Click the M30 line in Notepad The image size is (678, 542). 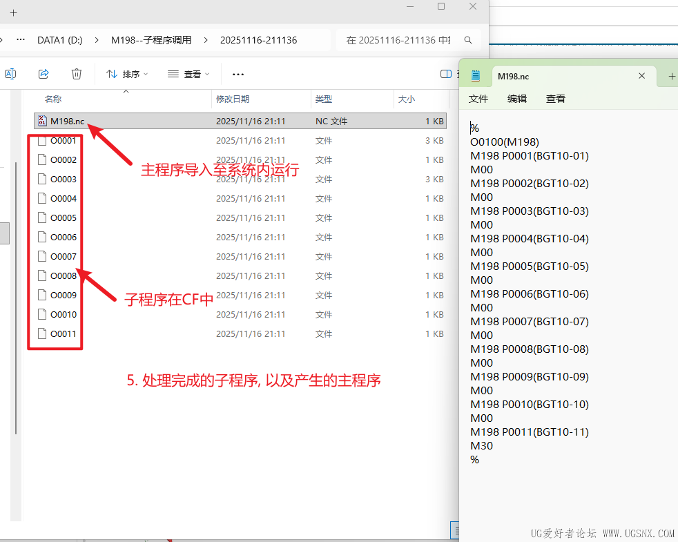[482, 445]
